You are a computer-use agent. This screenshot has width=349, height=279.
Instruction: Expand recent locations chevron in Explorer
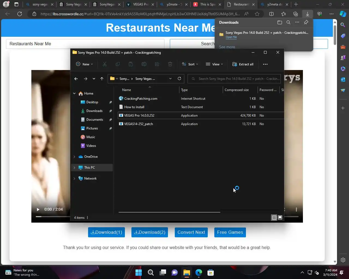[x=94, y=79]
